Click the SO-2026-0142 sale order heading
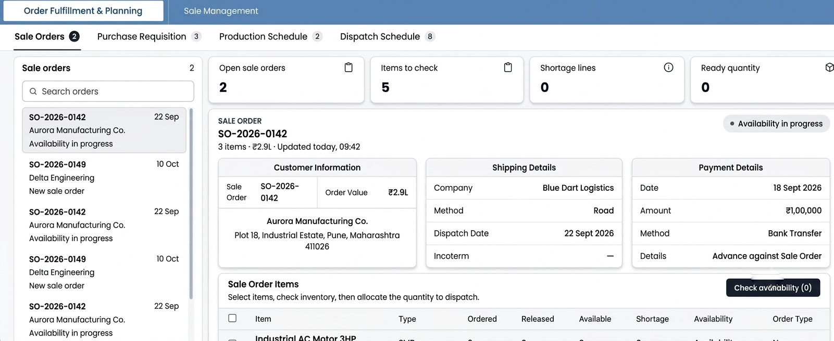Image resolution: width=834 pixels, height=341 pixels. point(253,134)
